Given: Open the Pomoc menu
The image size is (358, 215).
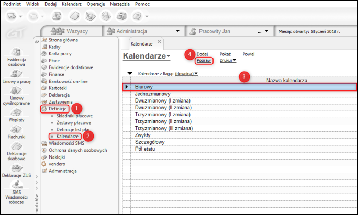Looking at the screenshot, I should (x=142, y=4).
